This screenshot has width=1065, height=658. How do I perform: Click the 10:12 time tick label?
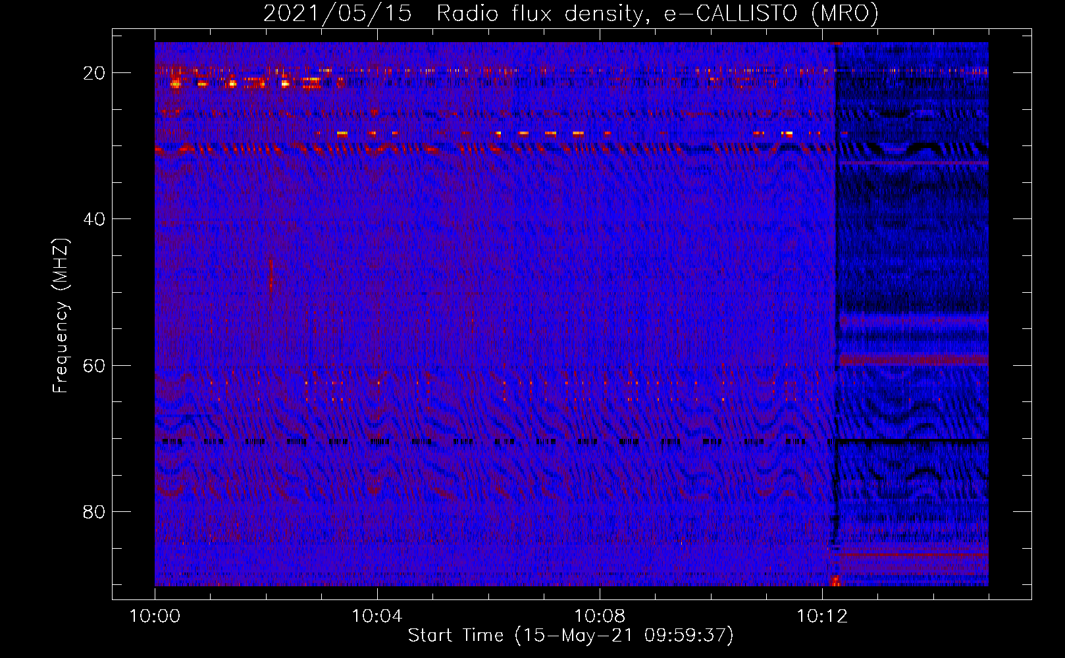click(x=822, y=617)
